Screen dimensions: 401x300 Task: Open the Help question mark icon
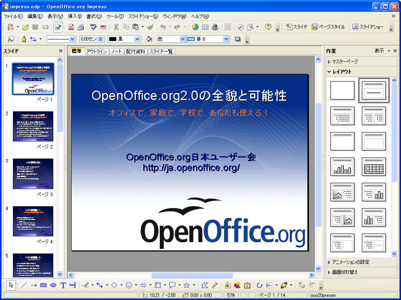click(x=268, y=27)
